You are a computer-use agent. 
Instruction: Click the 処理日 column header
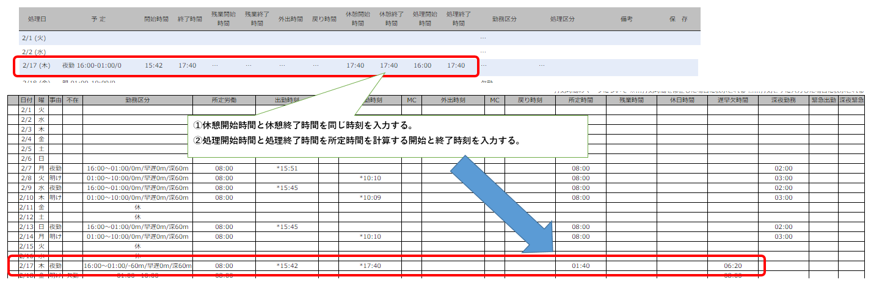[37, 19]
